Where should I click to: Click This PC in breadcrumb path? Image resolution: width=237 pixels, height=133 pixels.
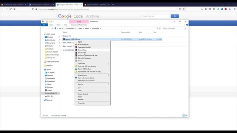[61, 28]
